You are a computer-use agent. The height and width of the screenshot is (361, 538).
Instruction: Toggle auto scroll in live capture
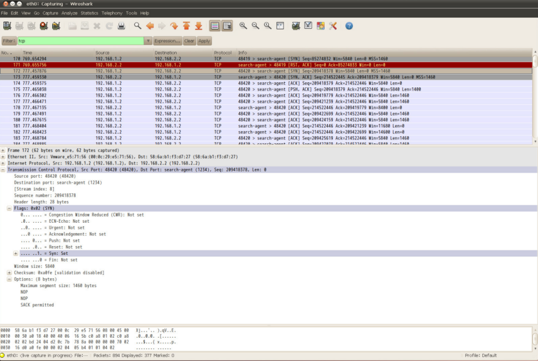coord(227,26)
